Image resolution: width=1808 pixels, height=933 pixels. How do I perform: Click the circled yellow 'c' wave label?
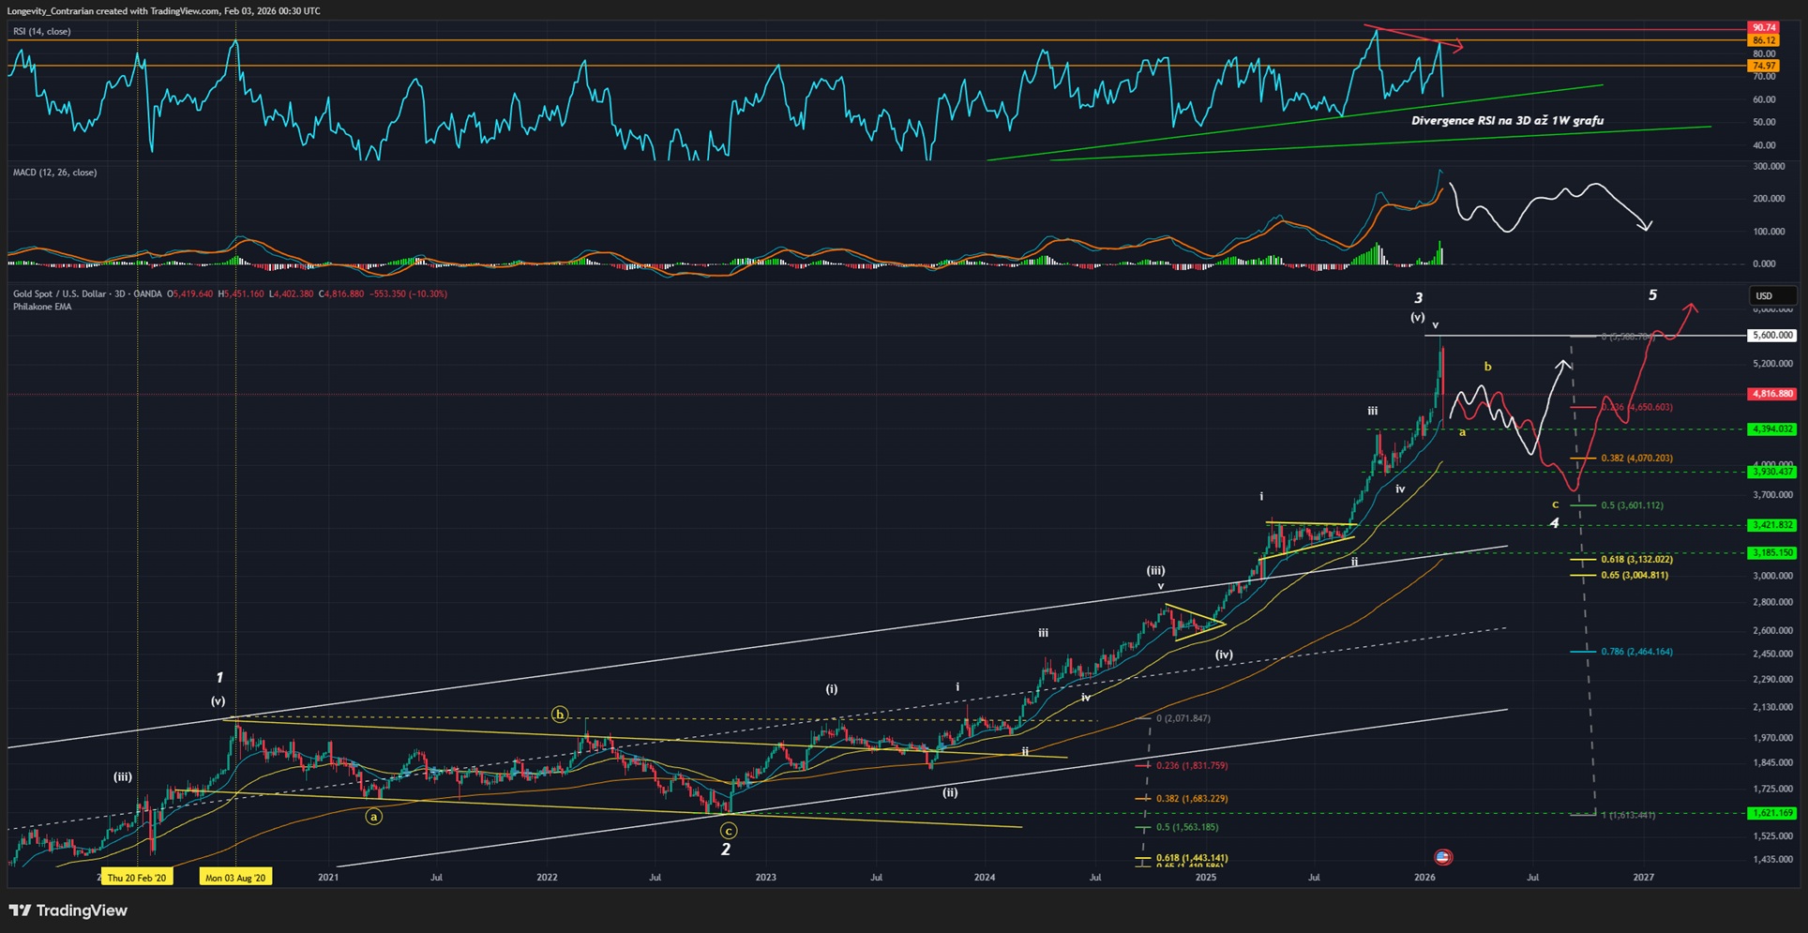tap(729, 831)
